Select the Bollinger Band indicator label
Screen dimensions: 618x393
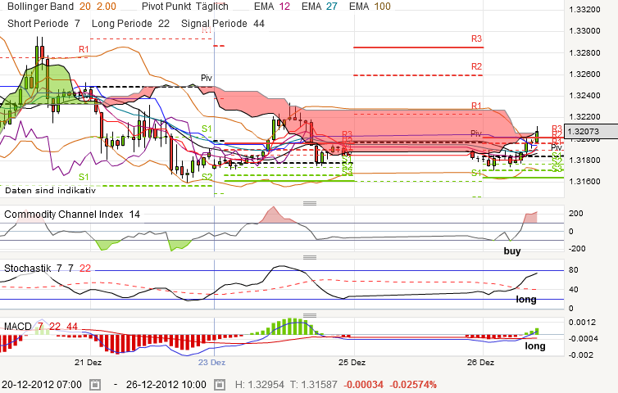coord(40,7)
